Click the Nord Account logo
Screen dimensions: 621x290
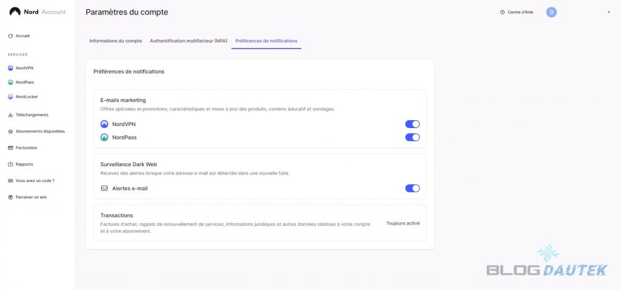[38, 12]
